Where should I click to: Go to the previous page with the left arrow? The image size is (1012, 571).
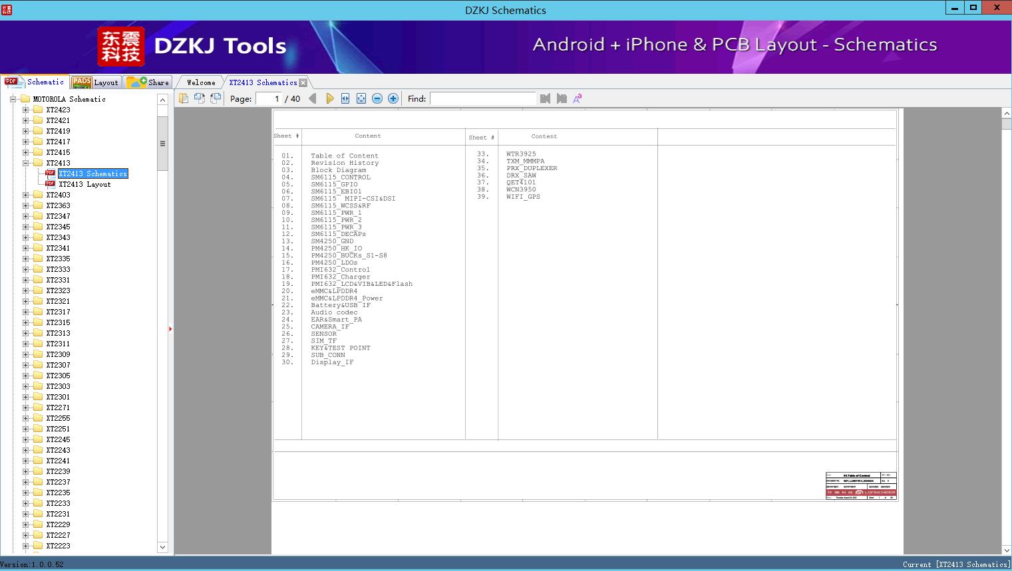tap(313, 98)
